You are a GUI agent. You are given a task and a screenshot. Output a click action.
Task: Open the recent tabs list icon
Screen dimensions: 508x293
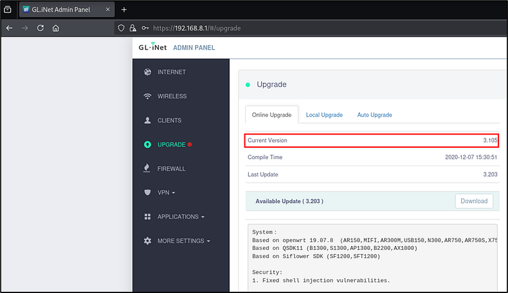8,10
